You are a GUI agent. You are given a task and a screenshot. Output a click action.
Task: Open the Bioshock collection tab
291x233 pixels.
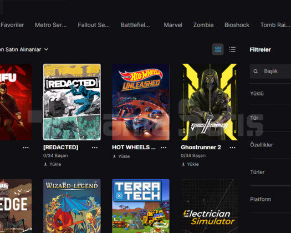237,25
